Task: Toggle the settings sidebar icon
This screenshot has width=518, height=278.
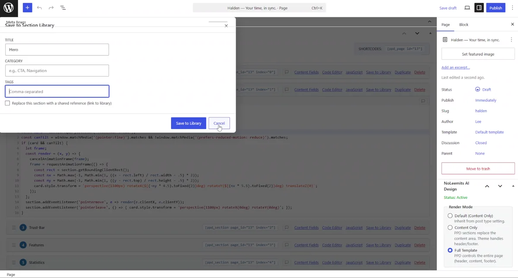Action: pos(479,8)
